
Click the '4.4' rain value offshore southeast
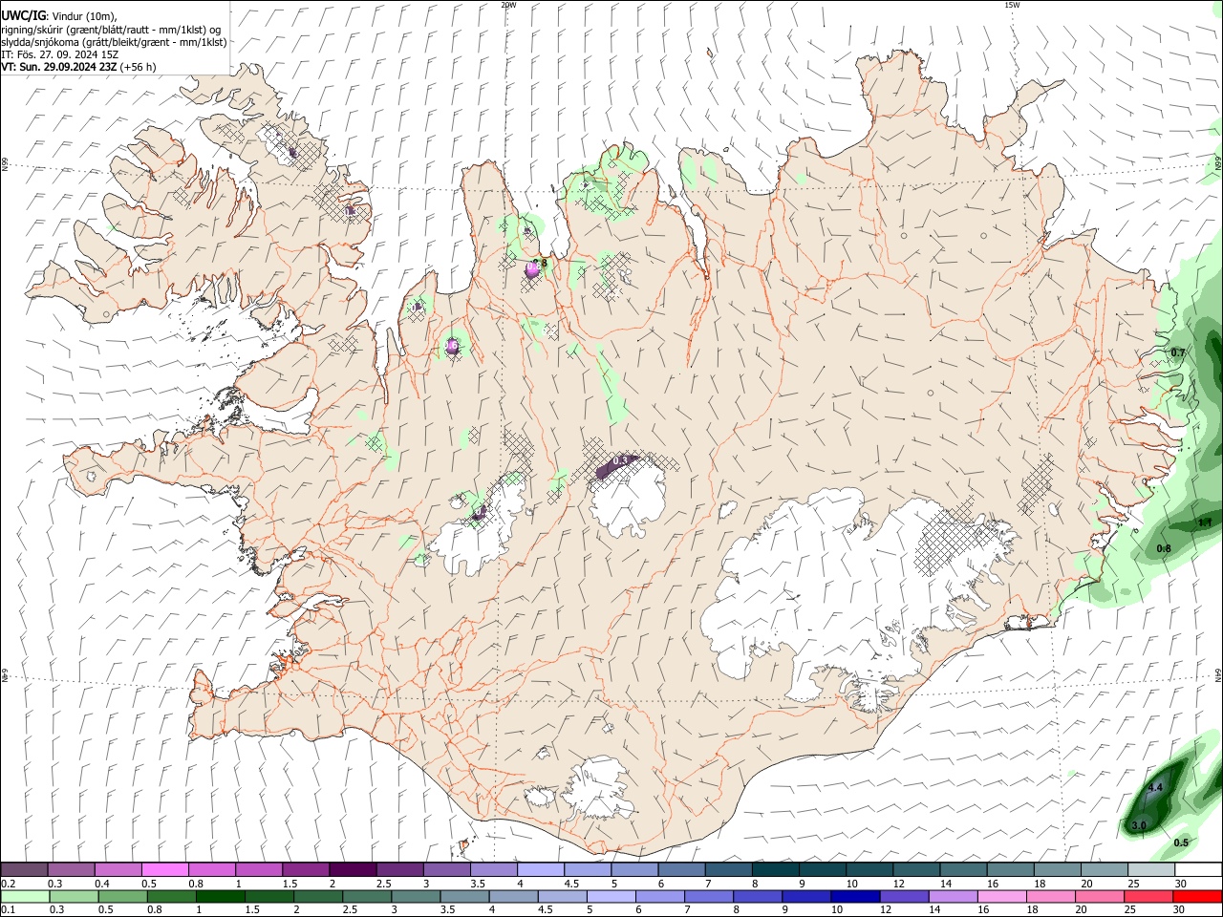point(1155,788)
